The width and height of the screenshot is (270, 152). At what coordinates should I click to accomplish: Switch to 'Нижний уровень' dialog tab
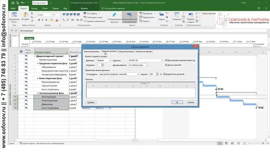click(126, 52)
